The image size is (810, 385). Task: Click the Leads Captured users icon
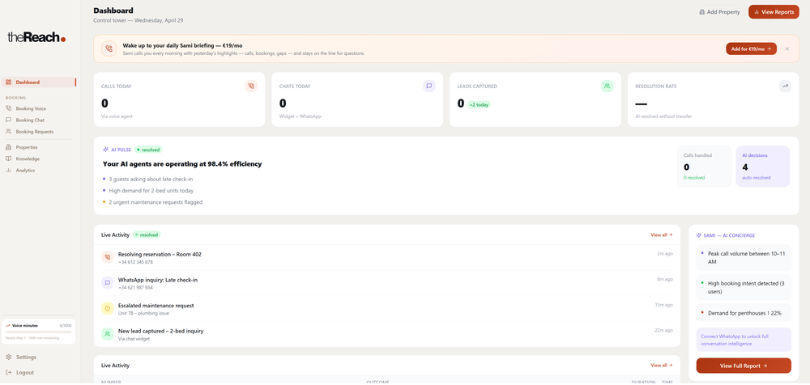(607, 87)
